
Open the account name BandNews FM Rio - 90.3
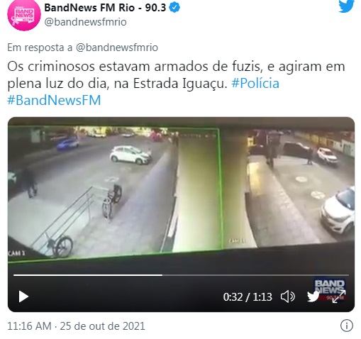click(x=105, y=8)
